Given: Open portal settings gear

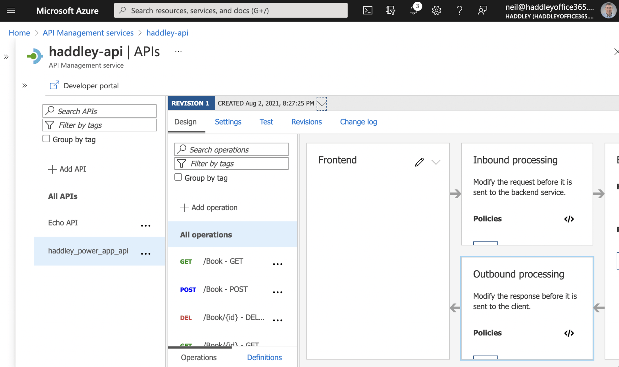Looking at the screenshot, I should tap(436, 10).
